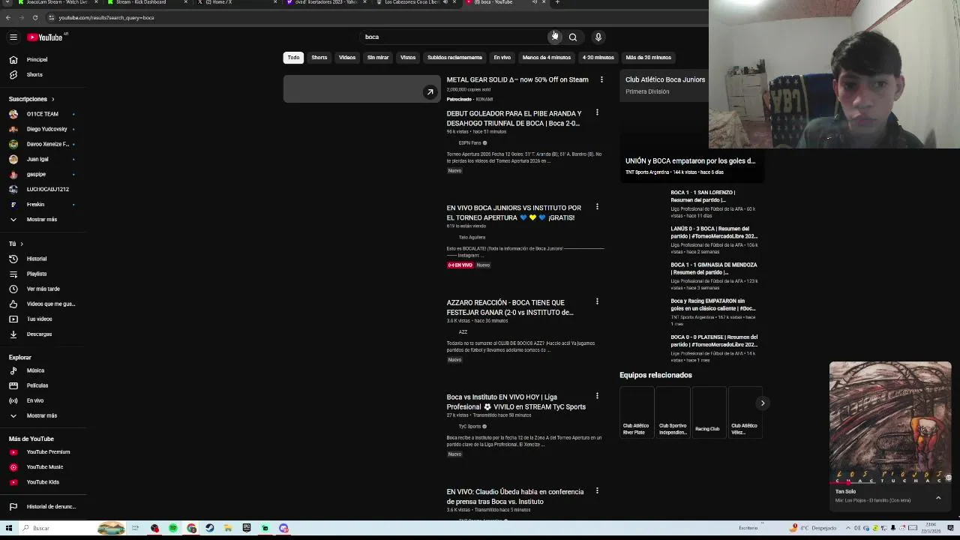Open Club Atlético River Plate related team
Screen dimensions: 960x540
(636, 411)
